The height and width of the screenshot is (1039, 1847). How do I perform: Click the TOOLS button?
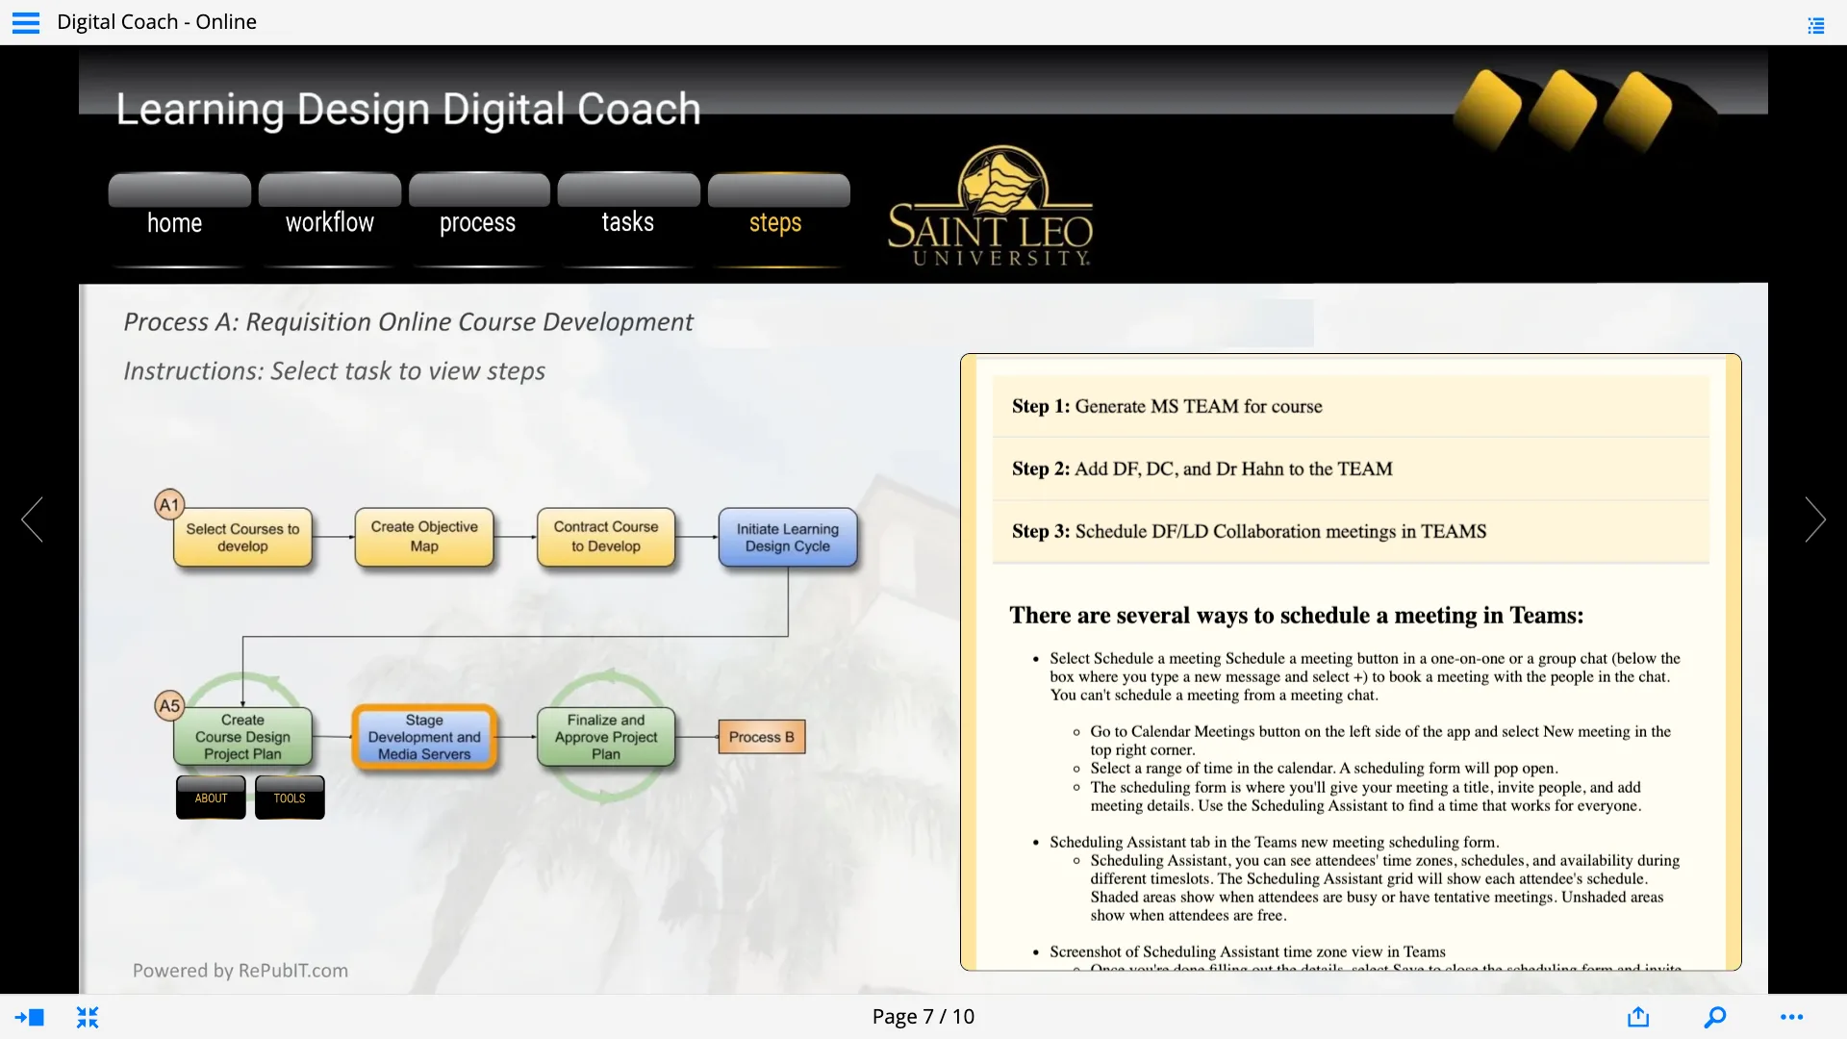point(290,798)
